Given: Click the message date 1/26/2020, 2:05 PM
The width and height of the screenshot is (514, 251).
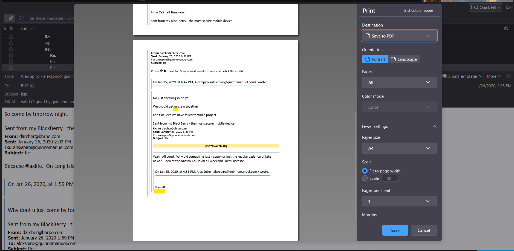Looking at the screenshot, I should pos(494,86).
